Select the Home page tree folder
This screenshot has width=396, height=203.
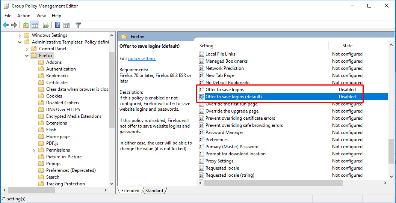coord(58,137)
